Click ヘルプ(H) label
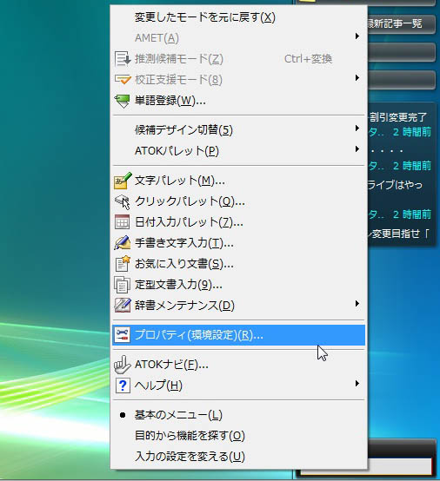Screen dimensions: 440x481 click(158, 385)
